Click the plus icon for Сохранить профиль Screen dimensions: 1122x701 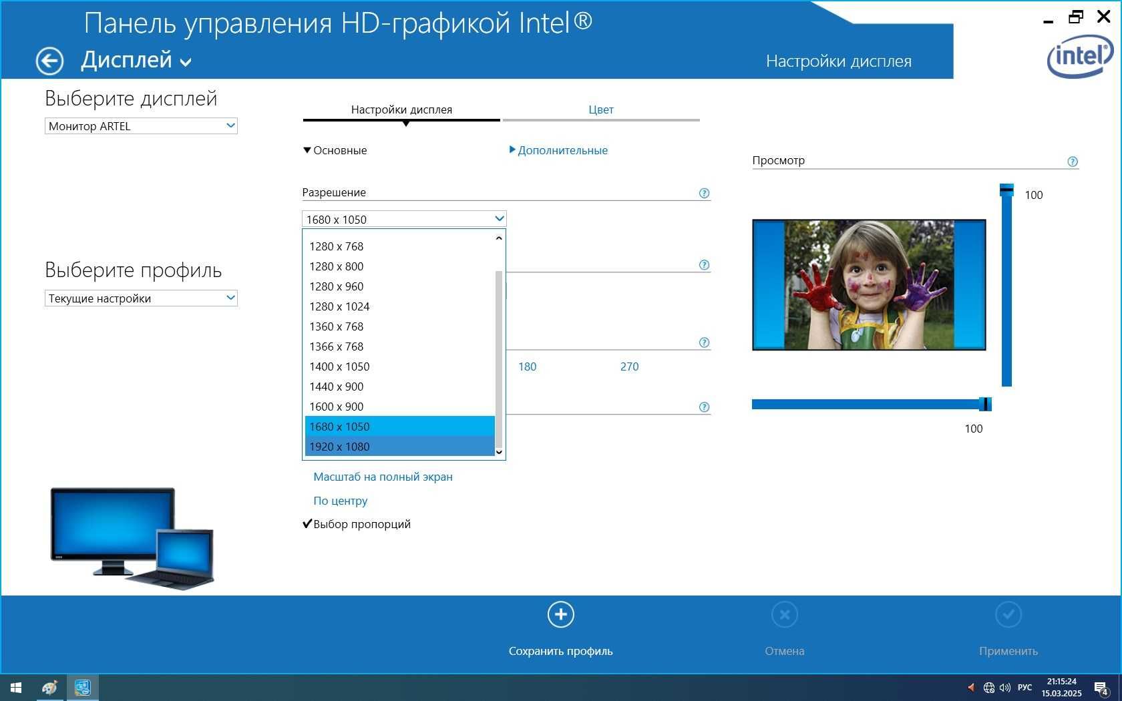561,615
